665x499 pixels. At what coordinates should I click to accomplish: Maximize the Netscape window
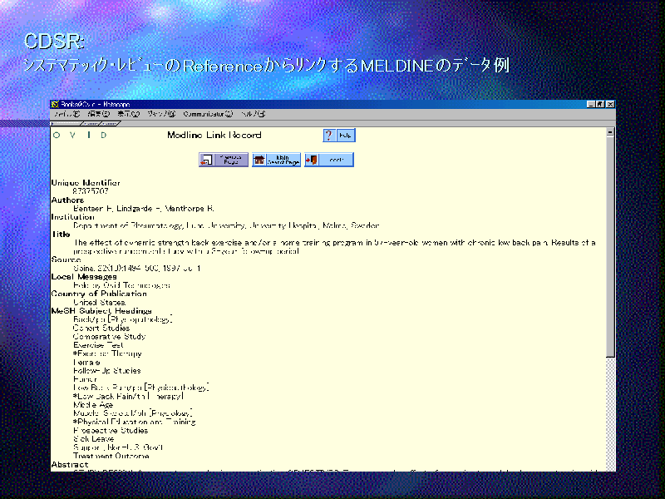(x=599, y=104)
